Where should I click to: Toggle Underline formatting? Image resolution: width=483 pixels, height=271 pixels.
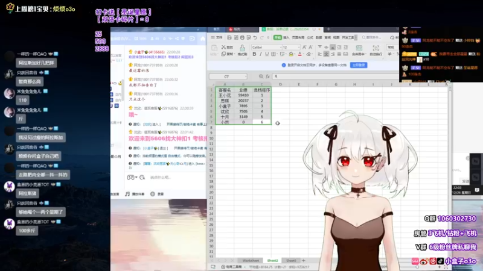267,54
